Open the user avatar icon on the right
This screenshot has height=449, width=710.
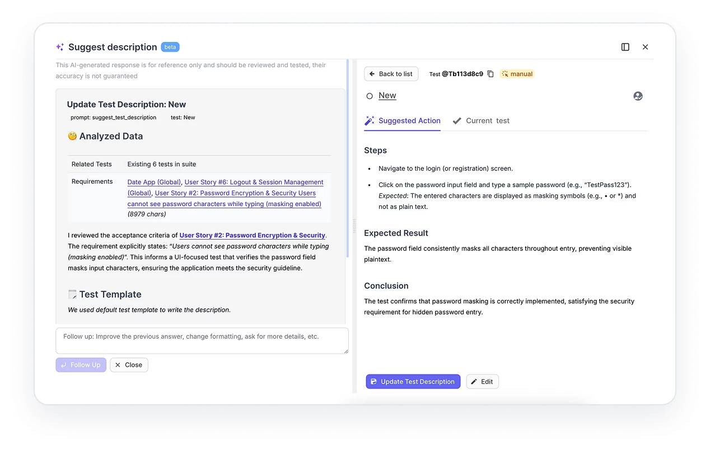pyautogui.click(x=638, y=96)
